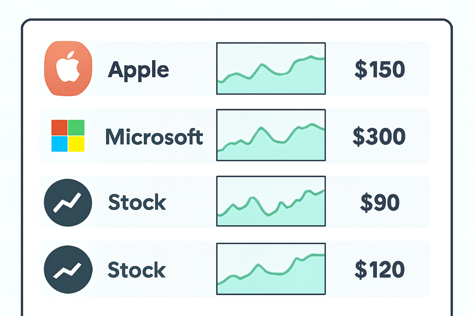View the sparkline chart for the $90 stock
Screen dimensions: 474x316
(x=271, y=201)
